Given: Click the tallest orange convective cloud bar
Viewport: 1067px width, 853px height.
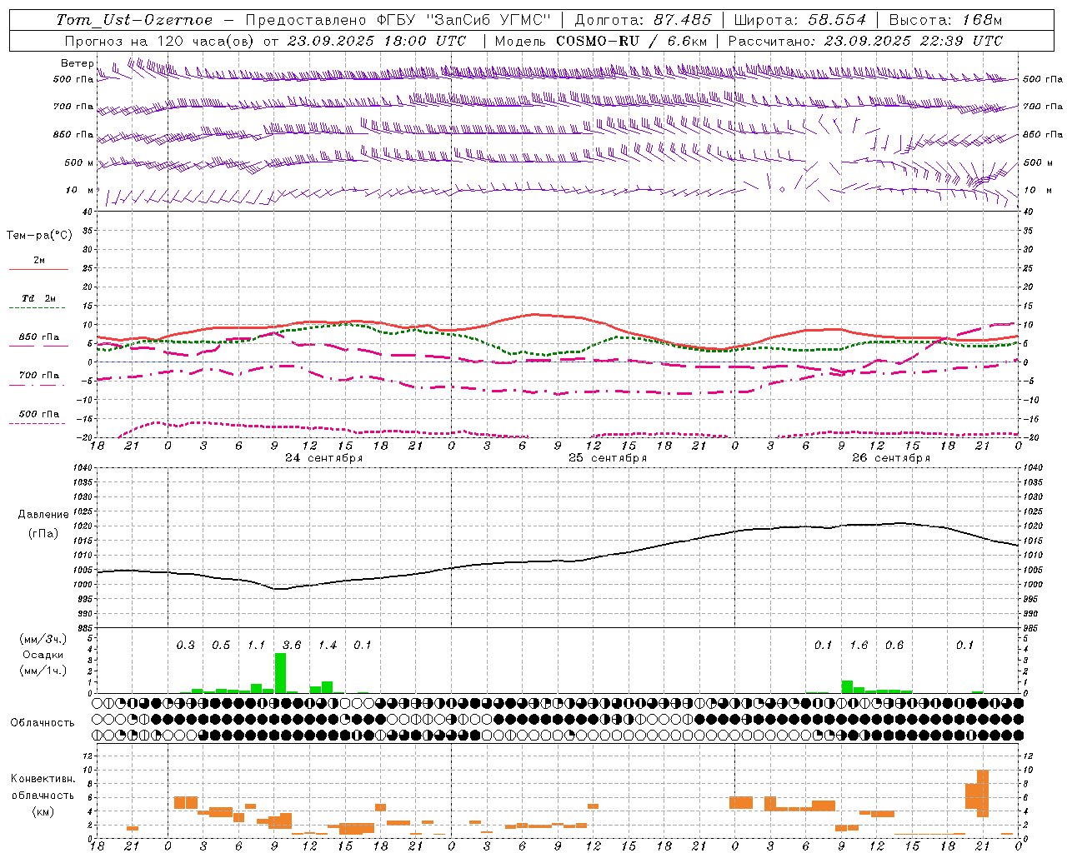Looking at the screenshot, I should [983, 794].
